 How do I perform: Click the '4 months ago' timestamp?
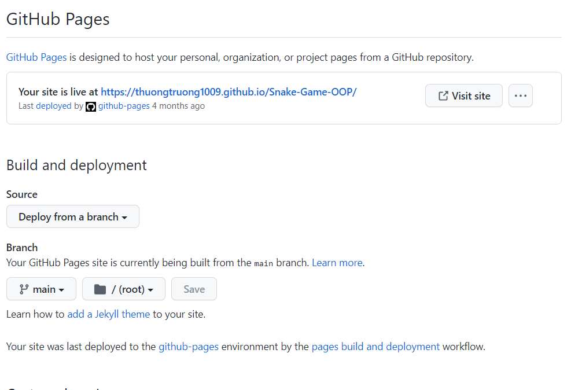(x=179, y=106)
